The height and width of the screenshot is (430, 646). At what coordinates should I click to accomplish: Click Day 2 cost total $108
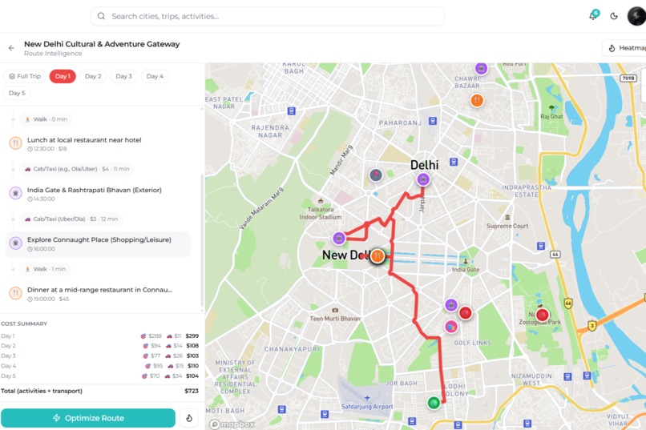[192, 346]
